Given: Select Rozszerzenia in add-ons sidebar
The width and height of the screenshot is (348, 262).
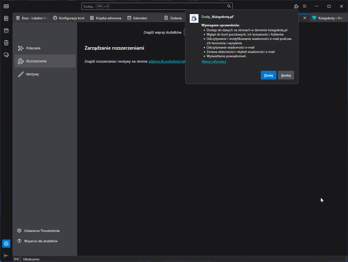Looking at the screenshot, I should 45,61.
